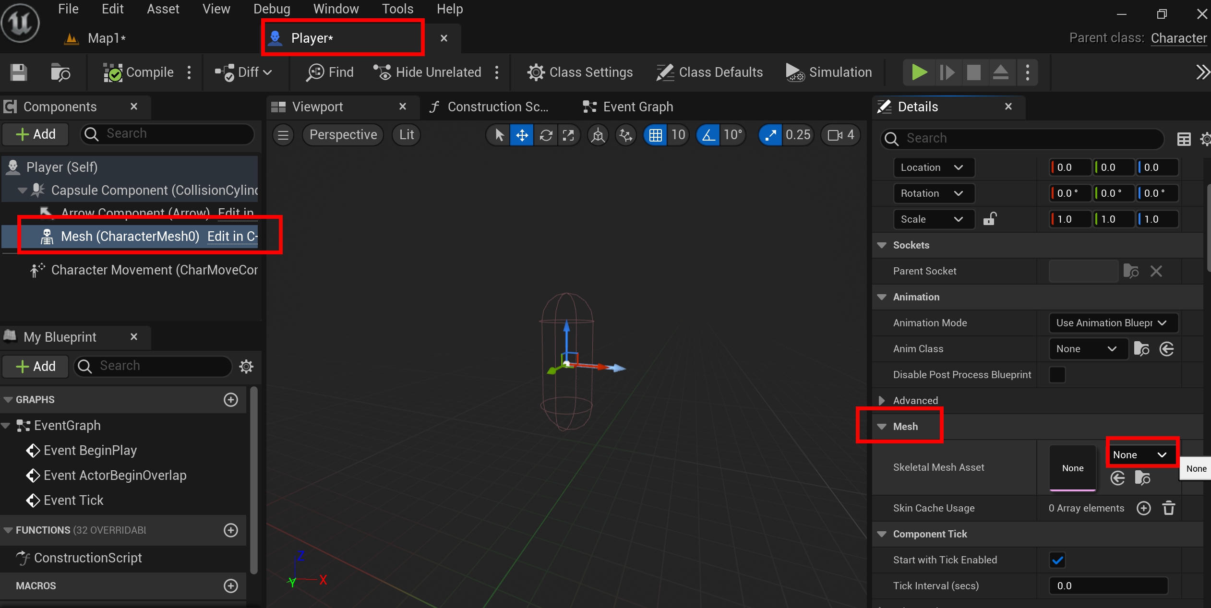Image resolution: width=1211 pixels, height=608 pixels.
Task: Open the My Blueprint settings gear
Action: point(246,367)
